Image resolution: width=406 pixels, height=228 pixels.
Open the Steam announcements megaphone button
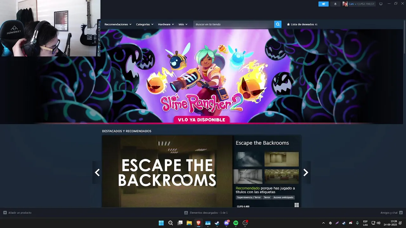(x=323, y=4)
